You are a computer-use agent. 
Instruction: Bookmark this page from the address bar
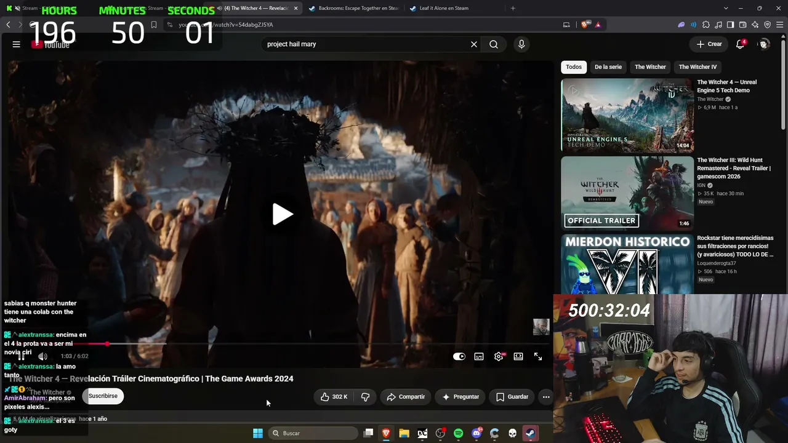tap(154, 25)
